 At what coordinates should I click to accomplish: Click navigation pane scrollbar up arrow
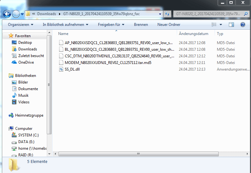(49, 33)
